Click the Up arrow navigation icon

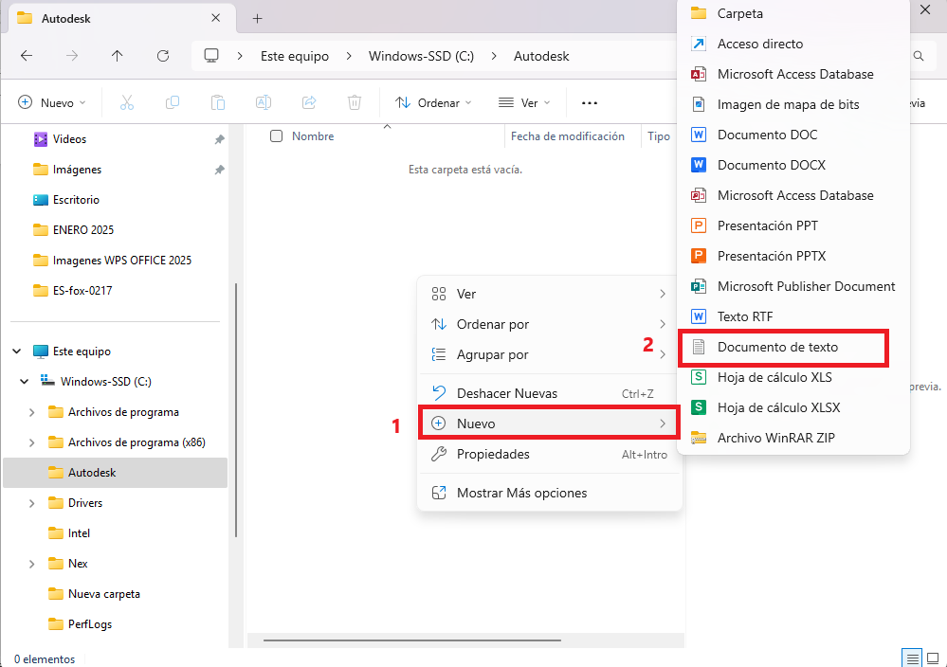[118, 56]
